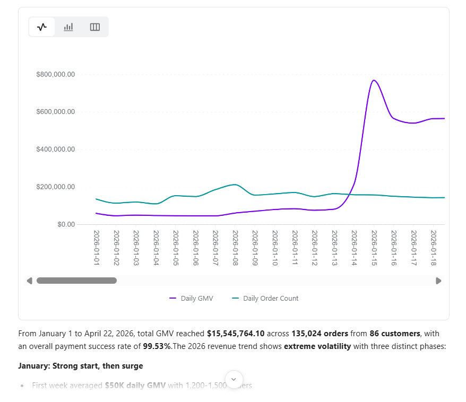
Task: Click the 'January: Strong start, then surge' heading
Action: [80, 366]
